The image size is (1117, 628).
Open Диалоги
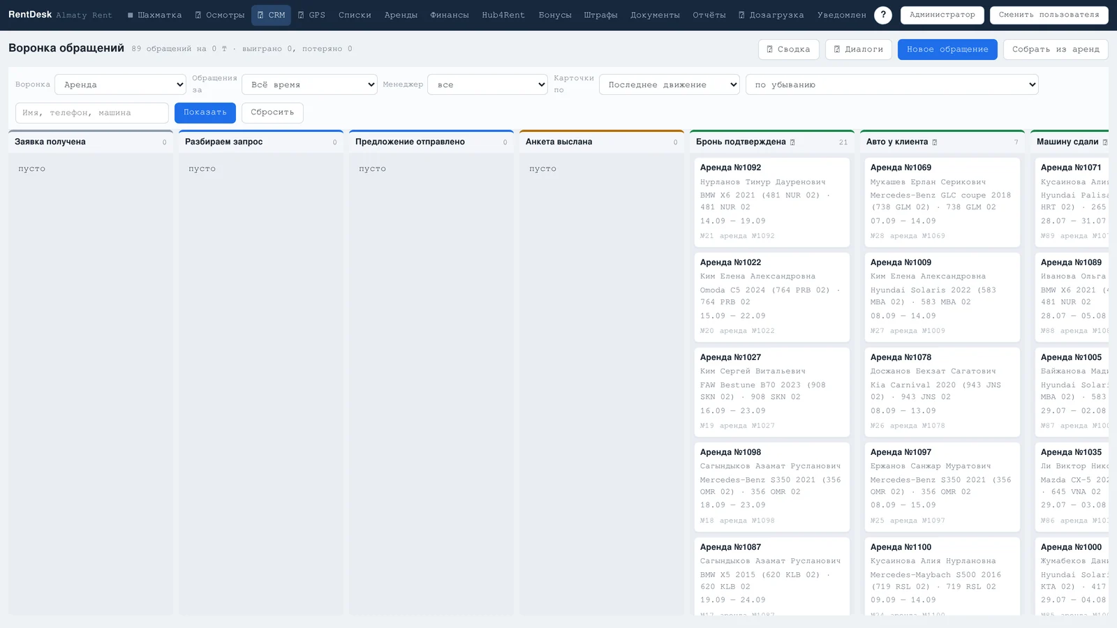click(858, 50)
